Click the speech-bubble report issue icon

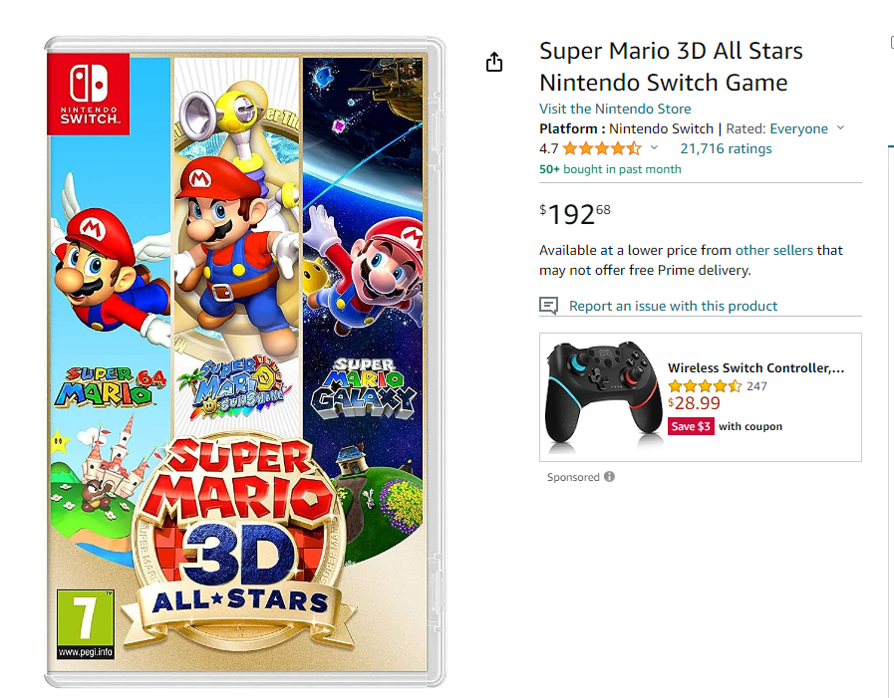click(x=548, y=306)
